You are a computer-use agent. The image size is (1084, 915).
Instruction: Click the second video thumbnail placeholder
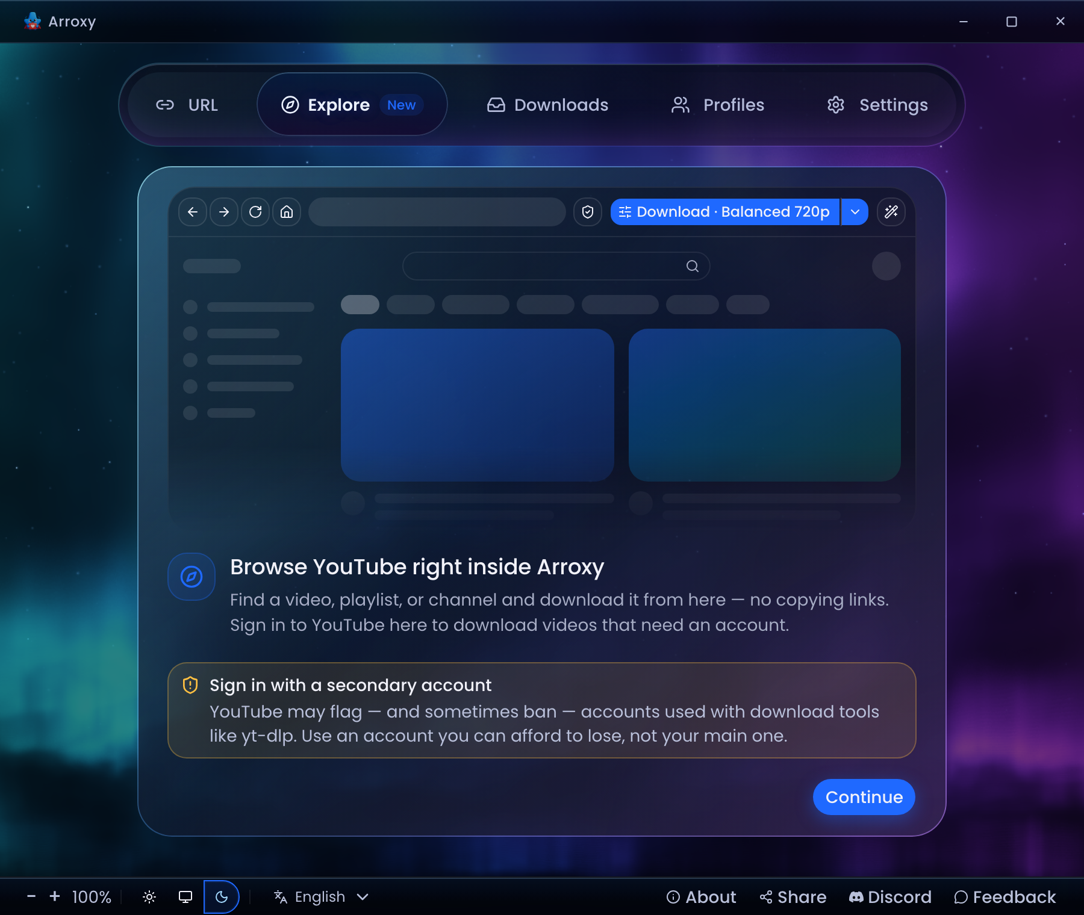click(765, 405)
